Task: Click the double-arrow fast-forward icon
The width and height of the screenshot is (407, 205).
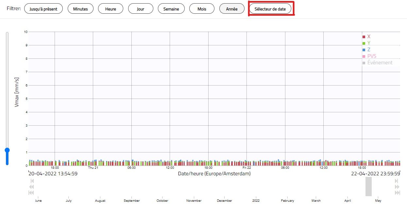Action: [397, 187]
